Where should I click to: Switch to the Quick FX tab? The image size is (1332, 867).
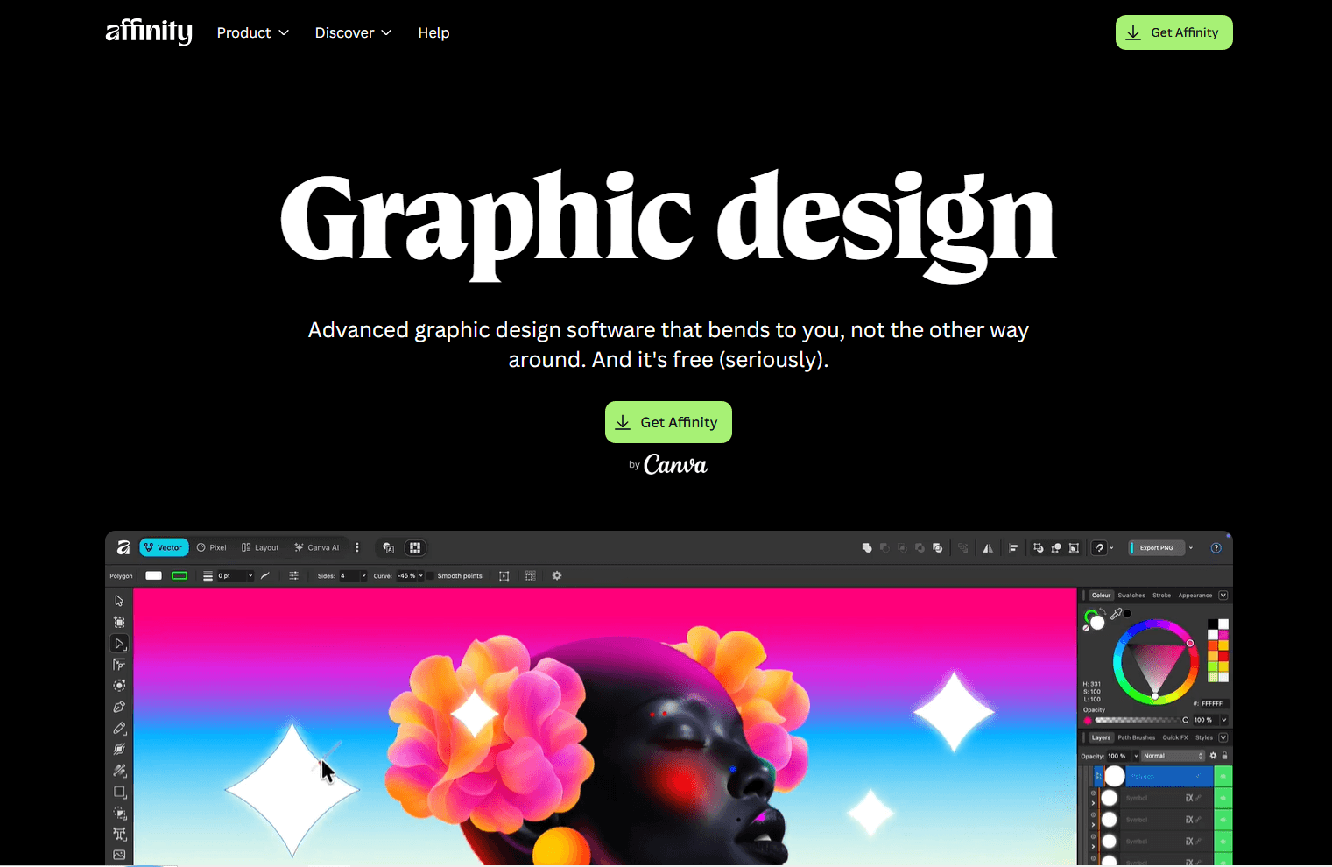(x=1175, y=737)
